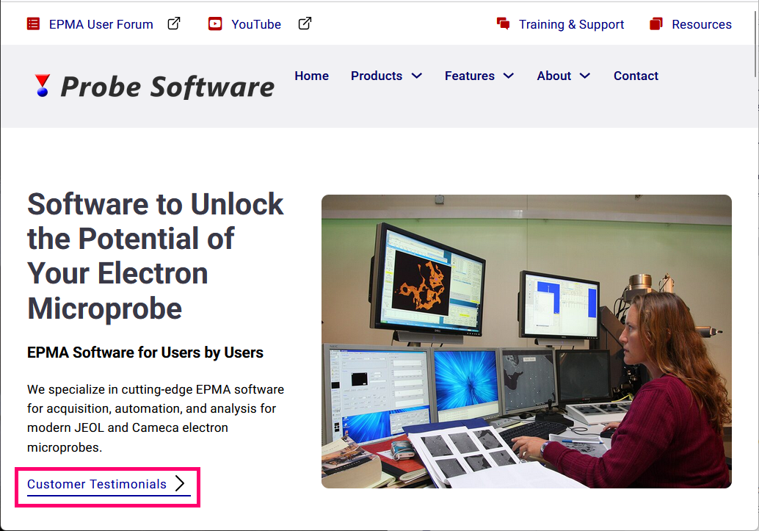Screen dimensions: 759x531
Task: Click external link icon next to YouTube
Action: [x=305, y=24]
